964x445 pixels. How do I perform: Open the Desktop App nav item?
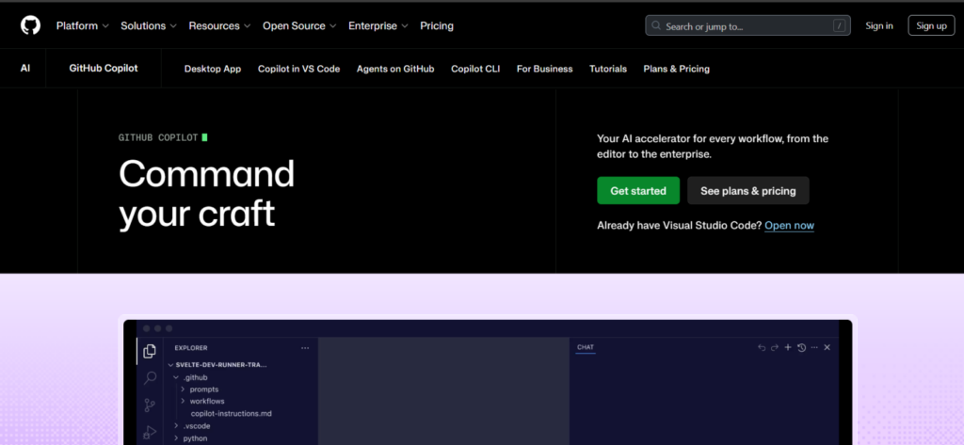click(x=213, y=69)
